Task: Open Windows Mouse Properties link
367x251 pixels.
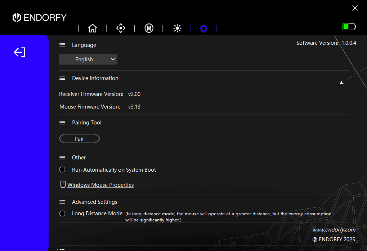Action: click(100, 185)
